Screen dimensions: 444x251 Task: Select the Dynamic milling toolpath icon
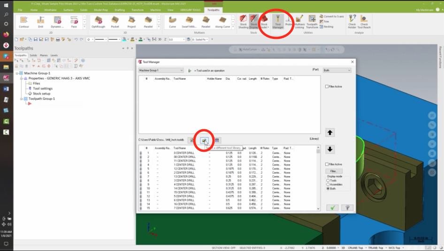(57, 22)
